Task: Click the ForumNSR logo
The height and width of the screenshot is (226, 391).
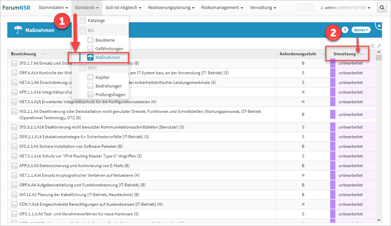Action: pos(16,8)
